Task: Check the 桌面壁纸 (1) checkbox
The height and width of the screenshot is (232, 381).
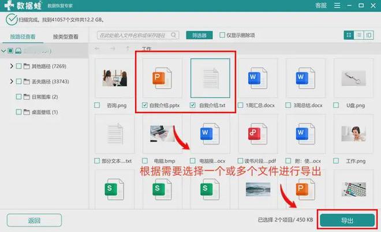Action: coord(18,112)
